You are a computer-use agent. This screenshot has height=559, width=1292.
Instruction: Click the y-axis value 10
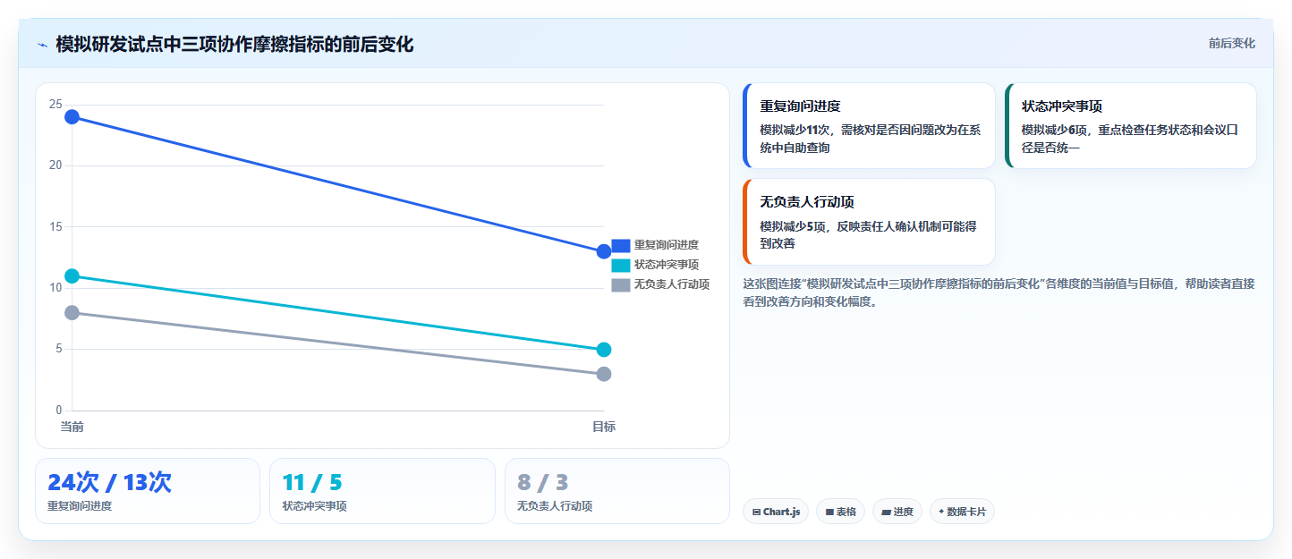55,288
